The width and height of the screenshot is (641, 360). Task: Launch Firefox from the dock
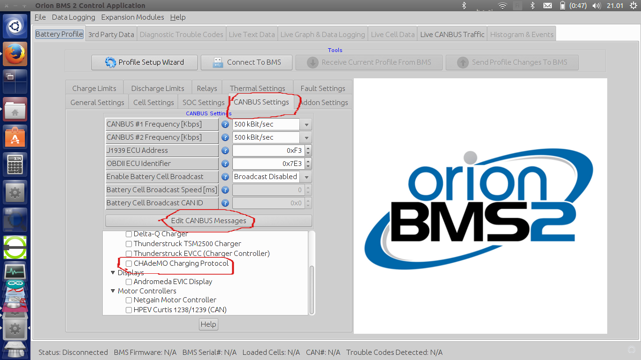(15, 54)
